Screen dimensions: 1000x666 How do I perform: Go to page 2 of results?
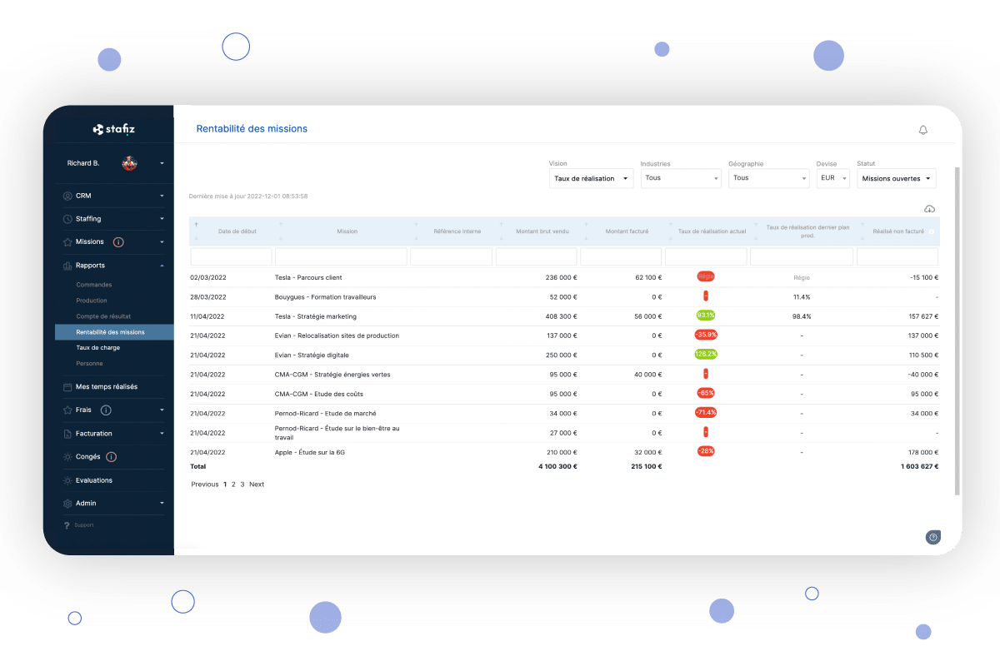[x=233, y=485]
